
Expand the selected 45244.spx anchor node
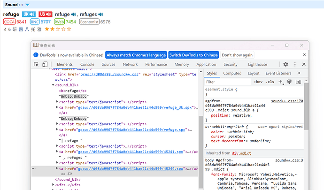coord(57,168)
